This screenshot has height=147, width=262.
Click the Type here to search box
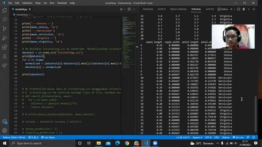tap(42, 143)
